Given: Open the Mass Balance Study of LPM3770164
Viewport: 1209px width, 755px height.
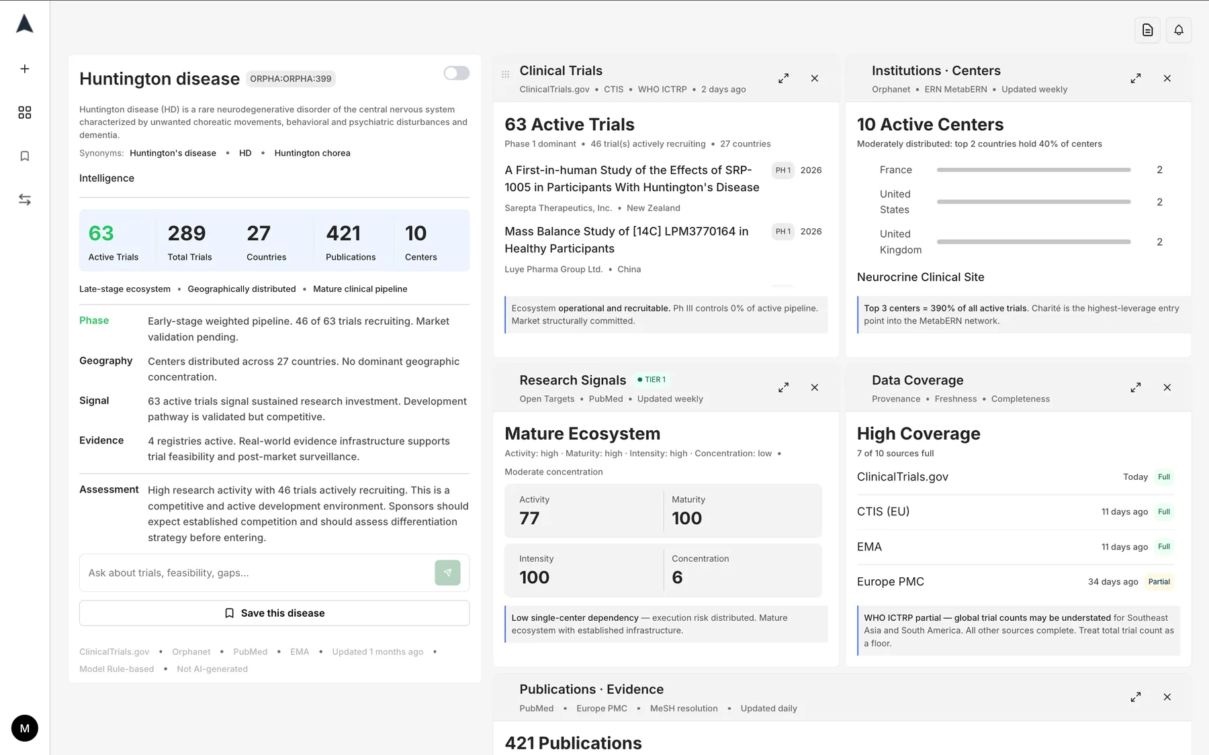Looking at the screenshot, I should [x=627, y=240].
